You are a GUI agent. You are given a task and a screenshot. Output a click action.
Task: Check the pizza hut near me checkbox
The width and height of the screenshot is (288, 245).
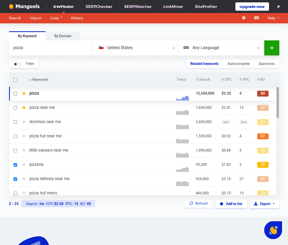point(15,136)
